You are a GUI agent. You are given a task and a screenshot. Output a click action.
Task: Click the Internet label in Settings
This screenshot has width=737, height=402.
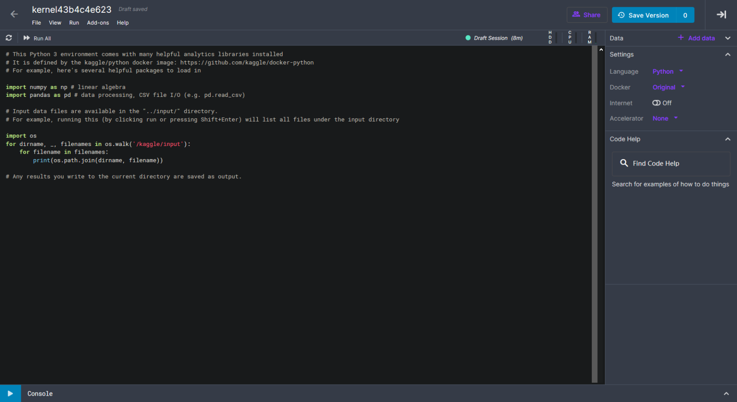[x=621, y=103]
